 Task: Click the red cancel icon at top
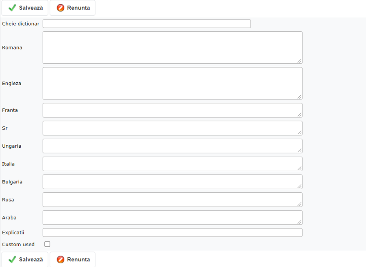pyautogui.click(x=61, y=8)
